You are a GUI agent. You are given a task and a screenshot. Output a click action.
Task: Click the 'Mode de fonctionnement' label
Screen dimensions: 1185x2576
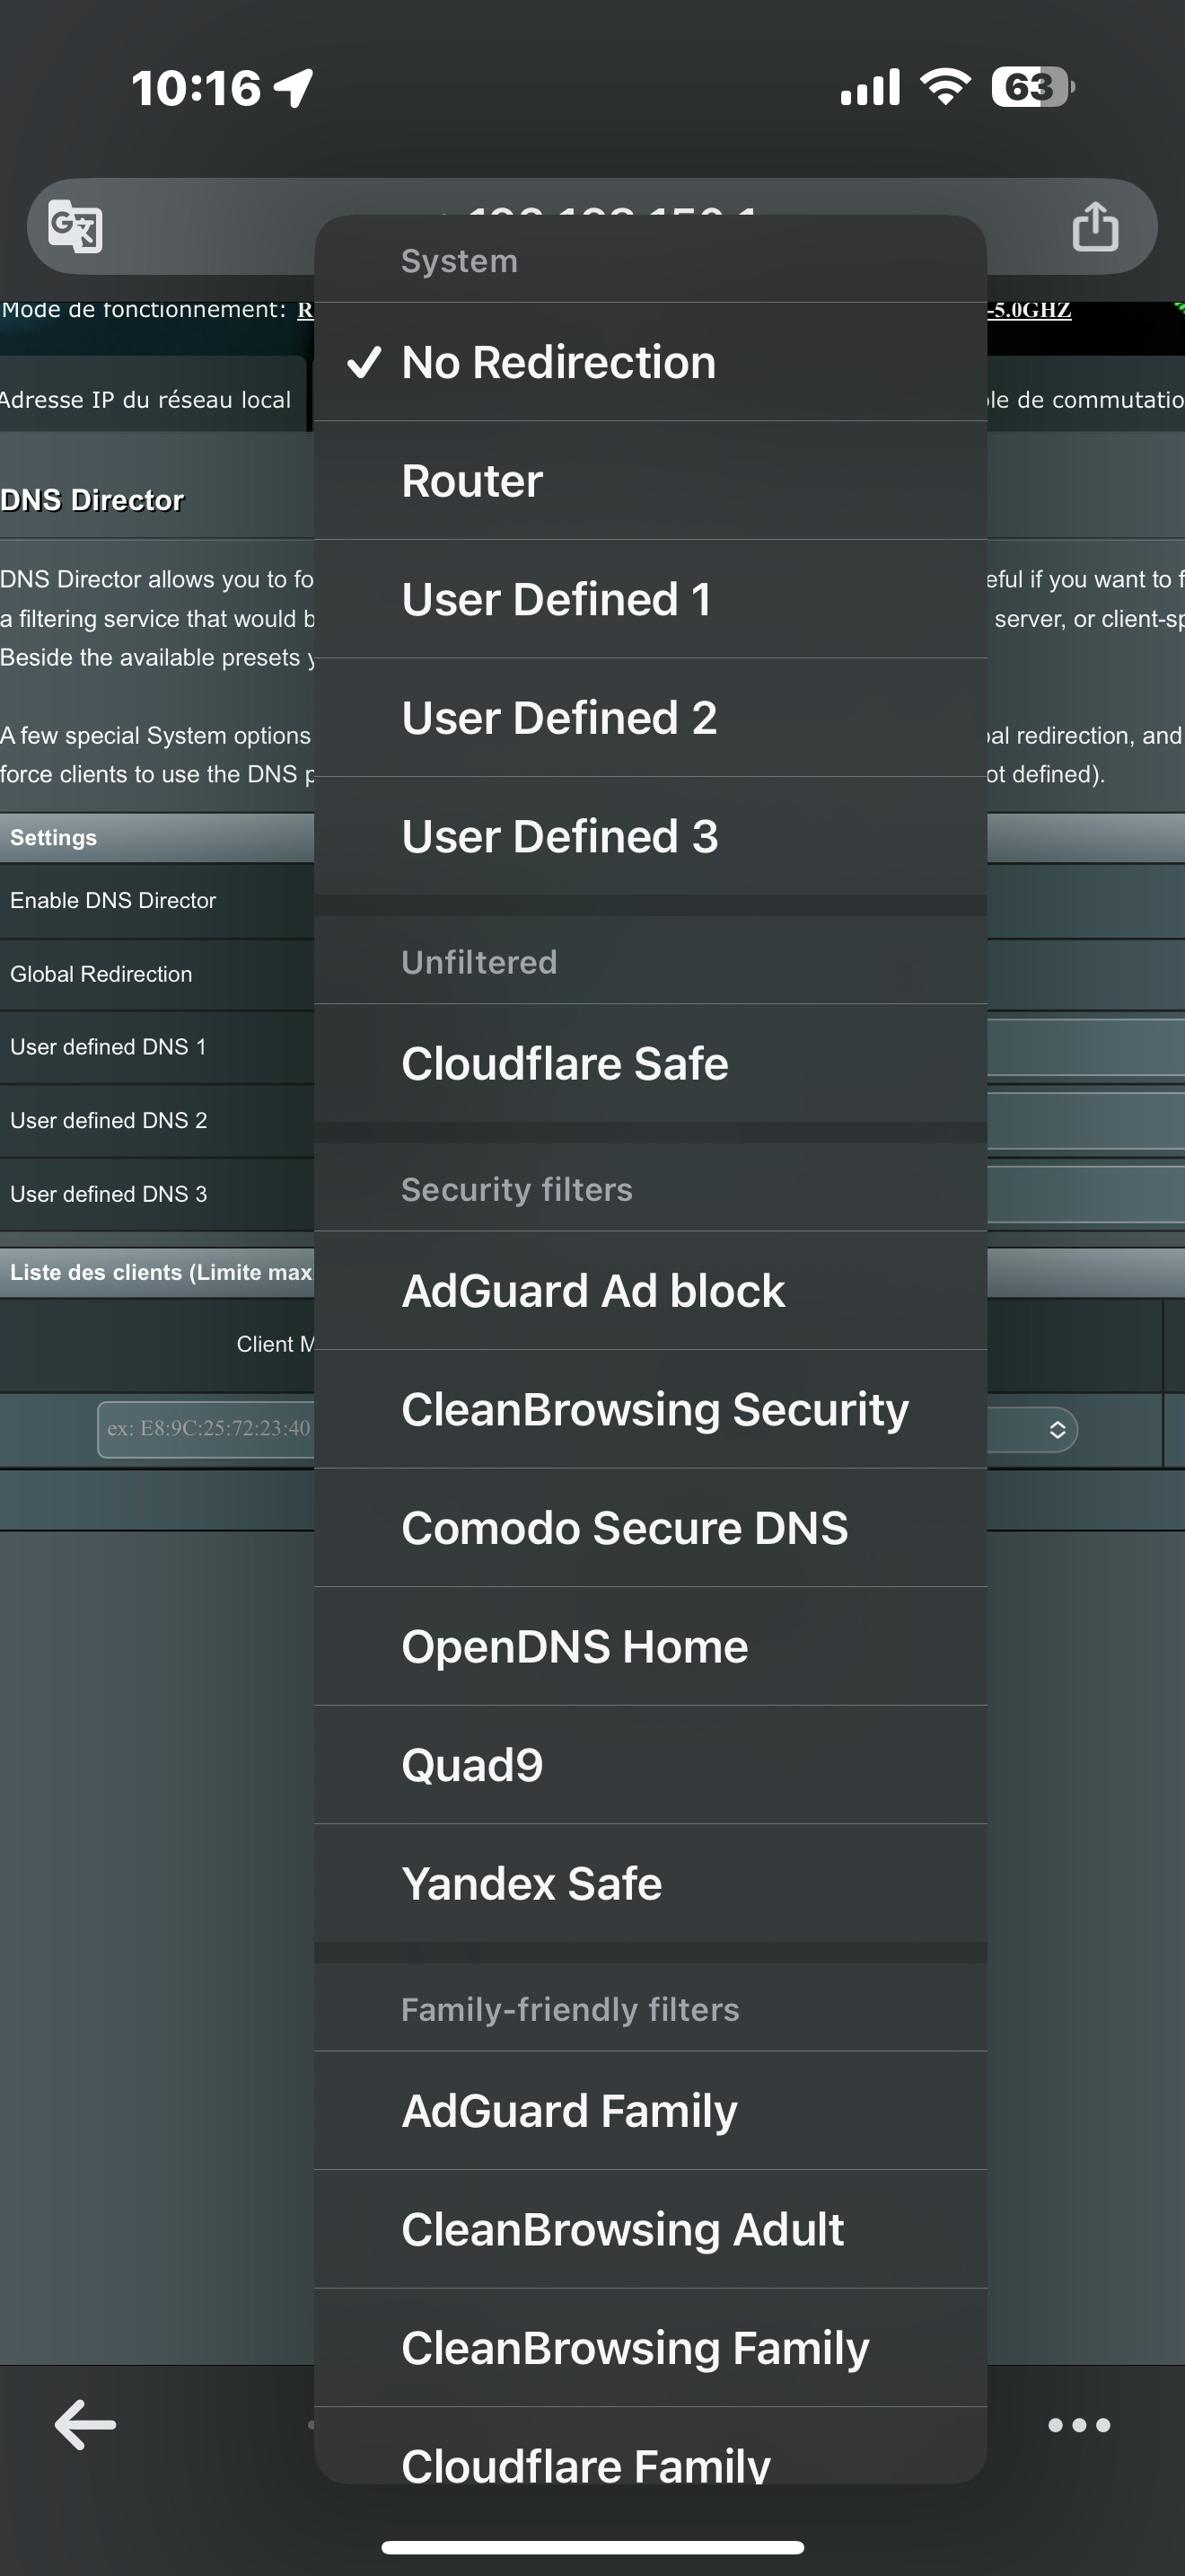coord(144,310)
